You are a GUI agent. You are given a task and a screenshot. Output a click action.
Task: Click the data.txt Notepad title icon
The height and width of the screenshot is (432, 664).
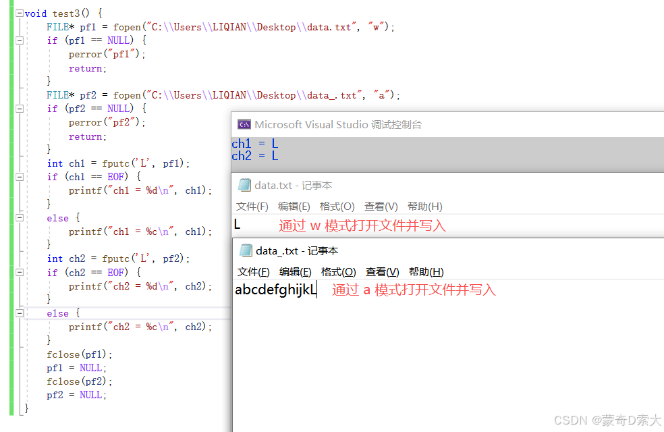pyautogui.click(x=244, y=185)
